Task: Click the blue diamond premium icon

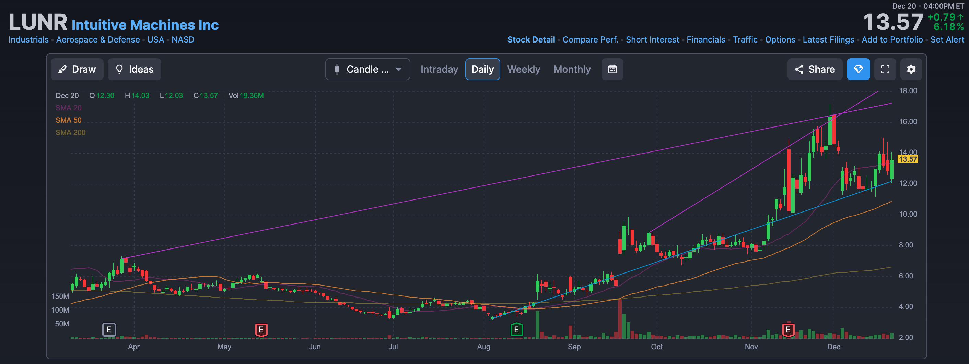Action: [x=858, y=69]
